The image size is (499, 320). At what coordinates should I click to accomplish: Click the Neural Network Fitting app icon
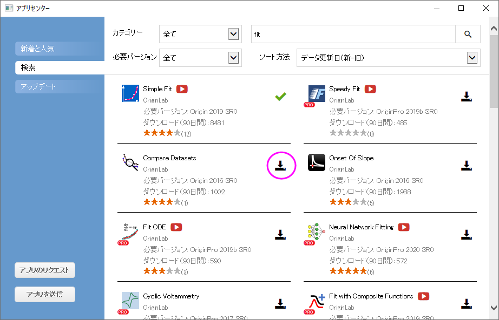[x=317, y=232]
